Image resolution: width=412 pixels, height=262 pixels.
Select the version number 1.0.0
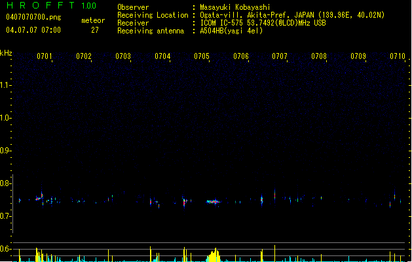pyautogui.click(x=89, y=6)
